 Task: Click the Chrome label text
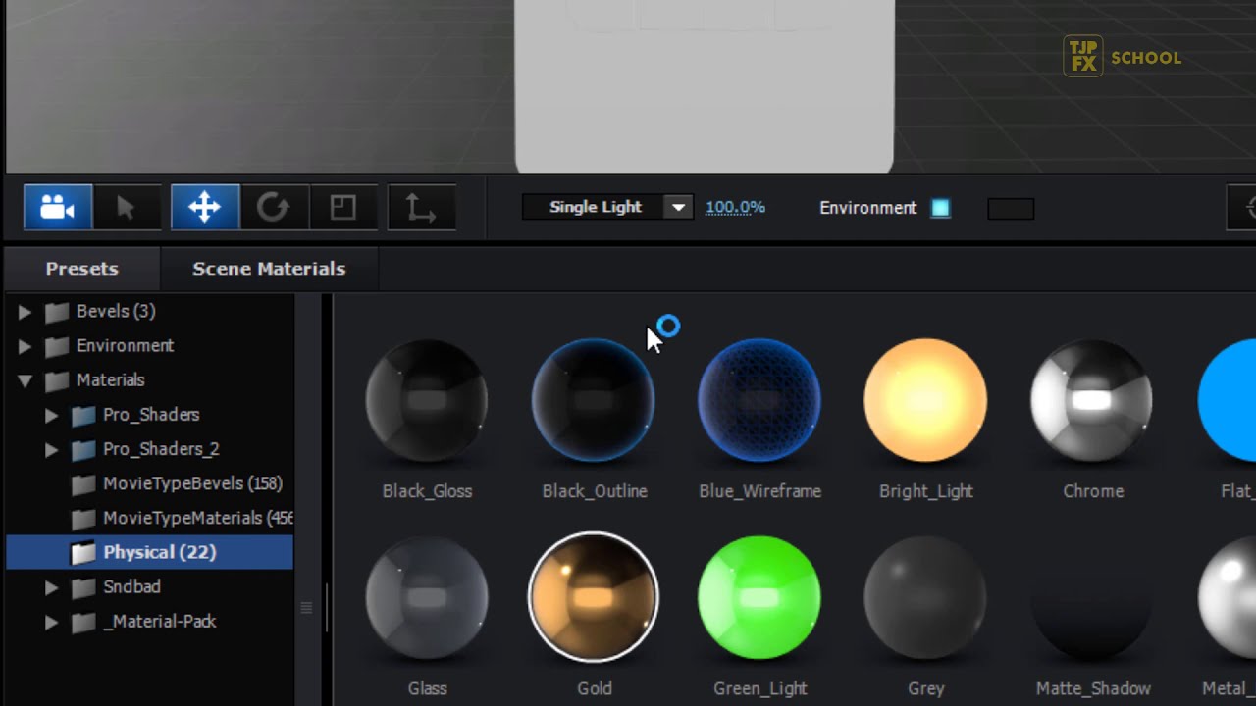pyautogui.click(x=1093, y=491)
